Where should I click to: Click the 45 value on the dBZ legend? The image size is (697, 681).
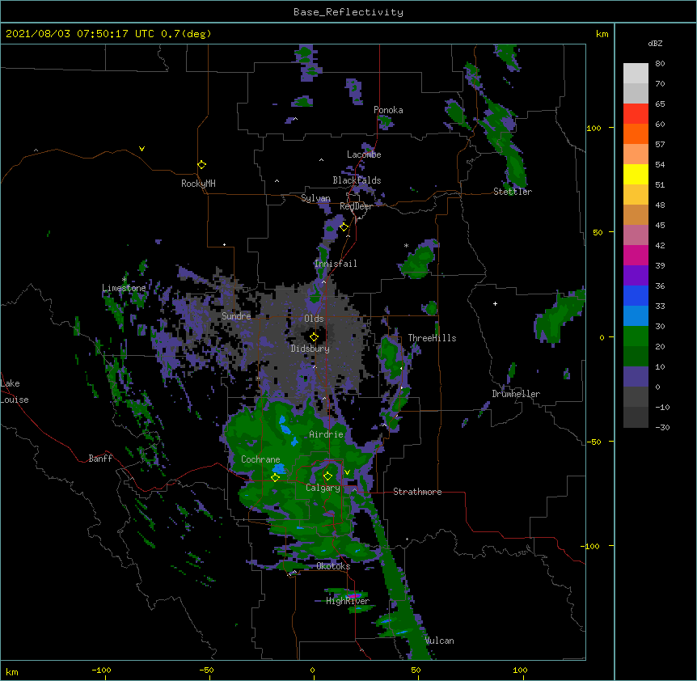660,226
